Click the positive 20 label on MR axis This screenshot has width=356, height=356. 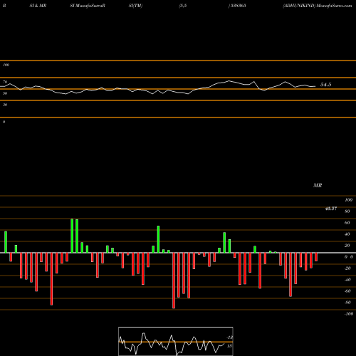click(347, 246)
